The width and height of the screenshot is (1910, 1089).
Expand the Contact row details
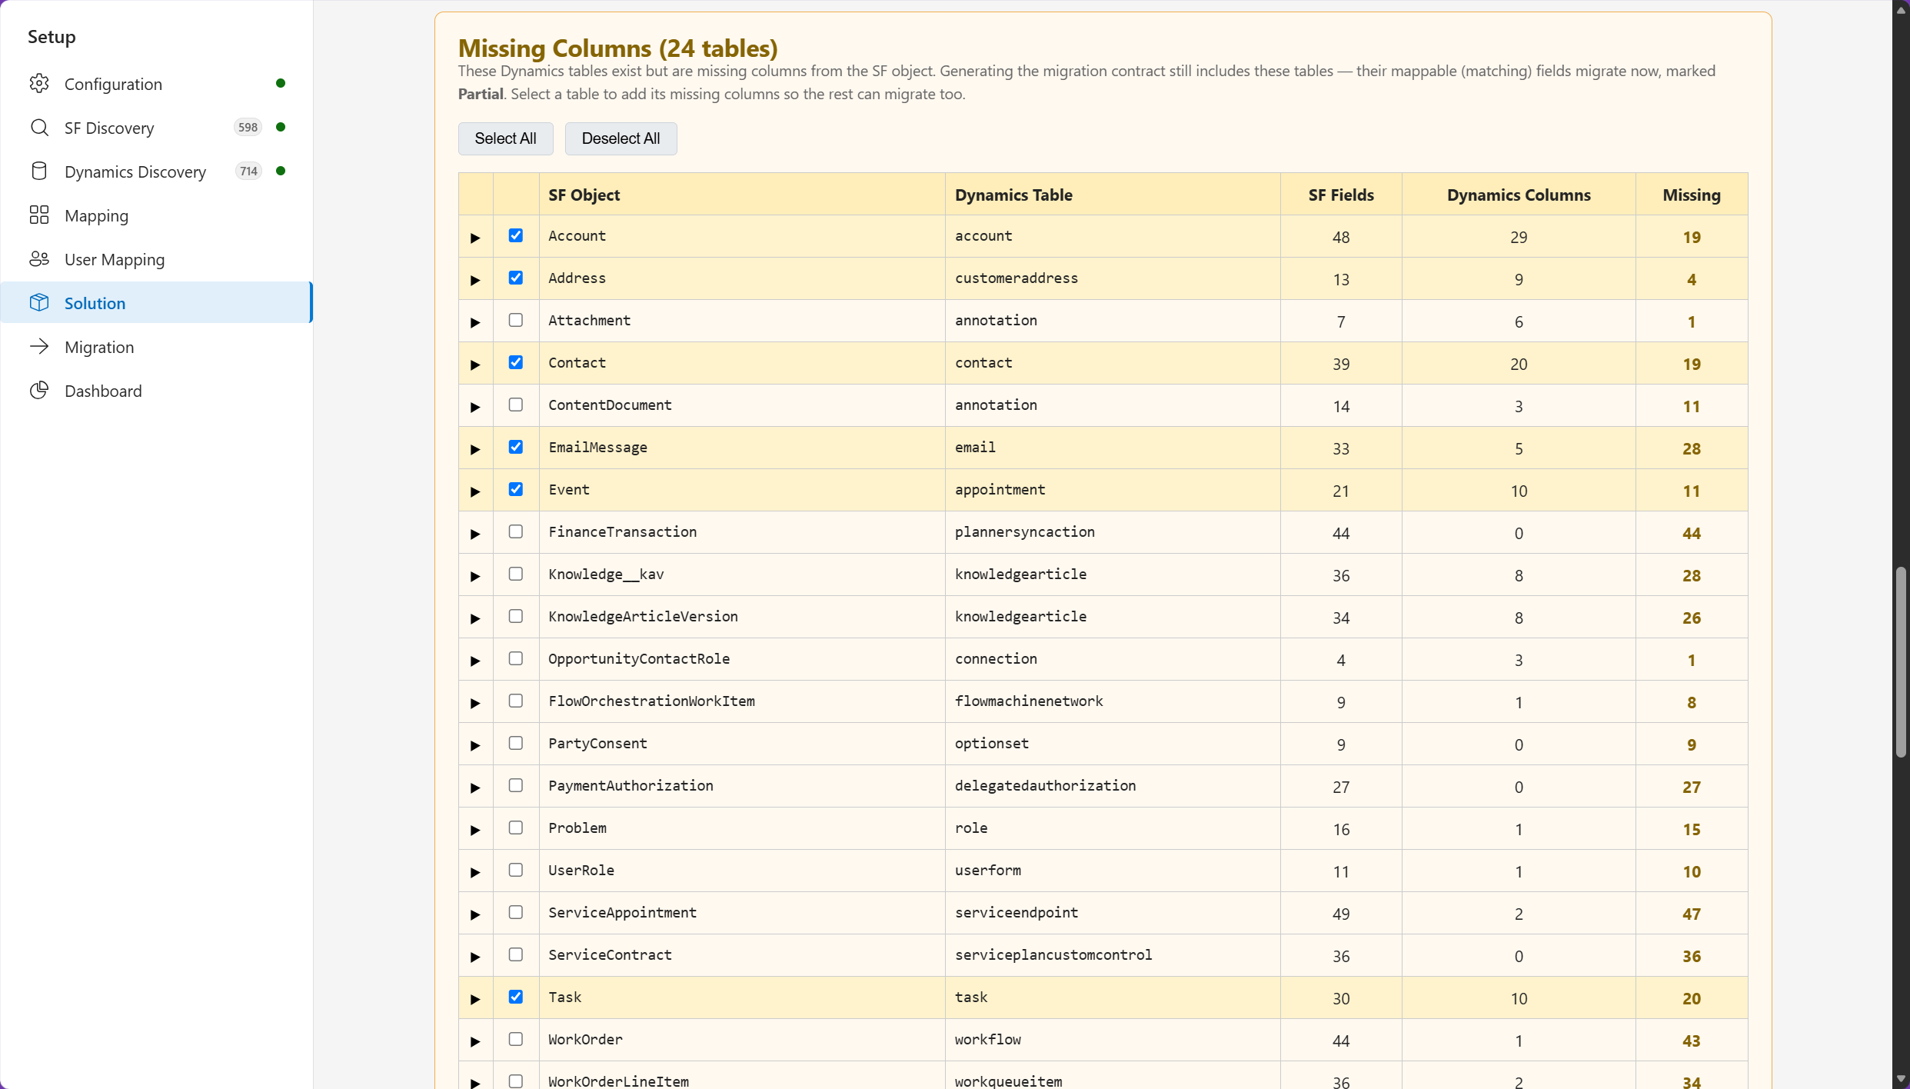(475, 365)
